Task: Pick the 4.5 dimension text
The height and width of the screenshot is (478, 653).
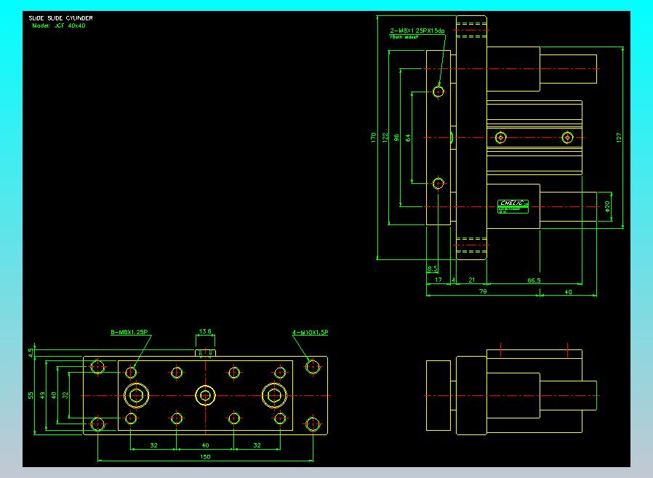Action: click(x=31, y=352)
